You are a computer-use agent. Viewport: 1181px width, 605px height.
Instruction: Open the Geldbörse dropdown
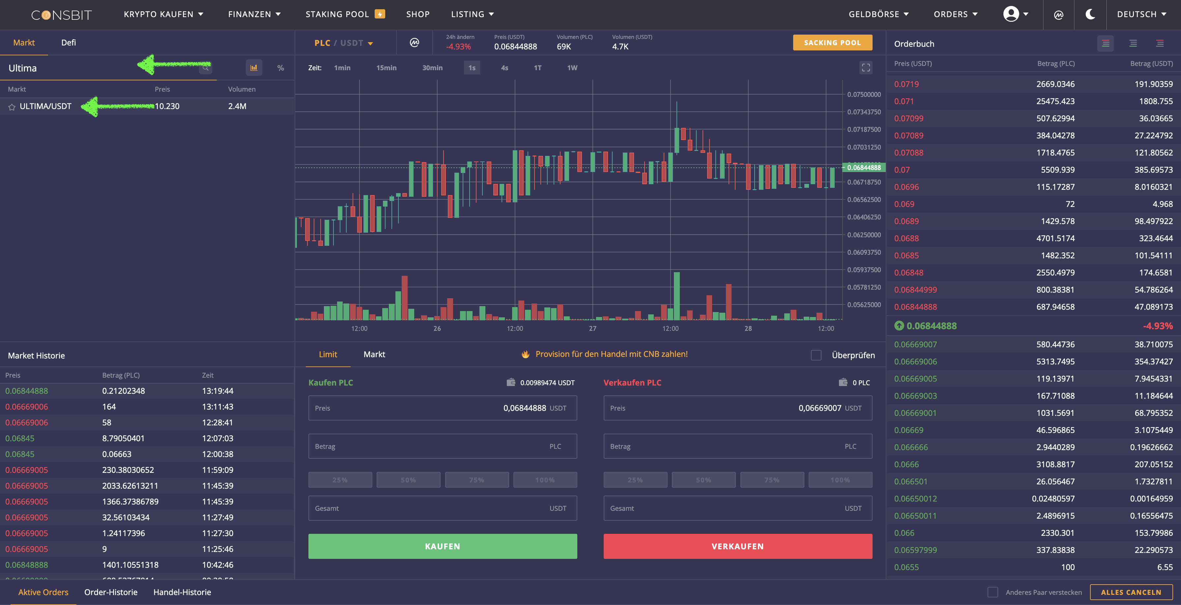click(x=879, y=14)
